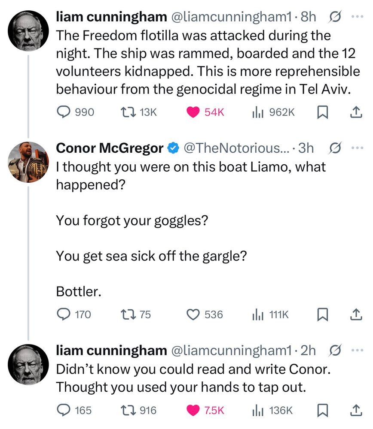This screenshot has width=373, height=429.
Task: Retweet the Freedom flotilla tweet
Action: 128,112
